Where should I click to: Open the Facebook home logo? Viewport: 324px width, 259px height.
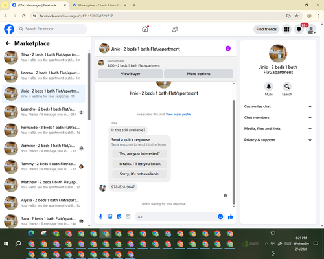tap(9, 29)
